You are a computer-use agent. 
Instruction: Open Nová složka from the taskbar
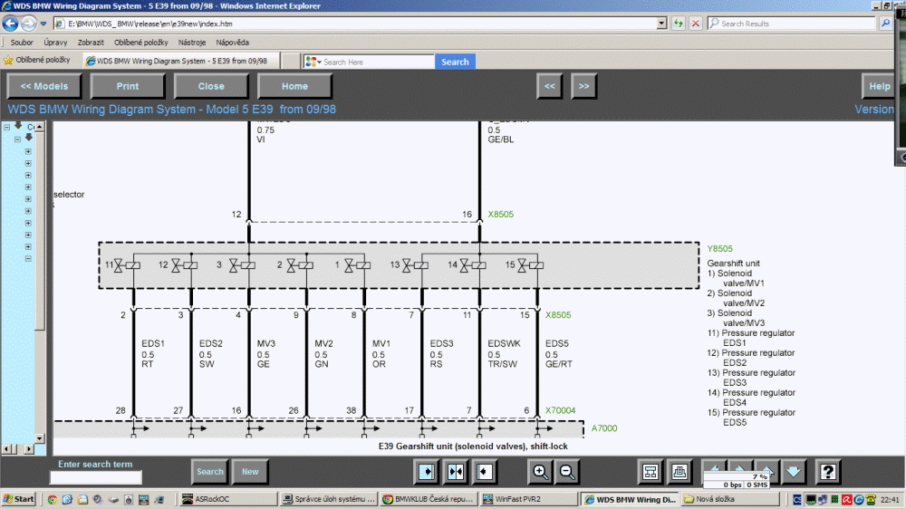pos(729,499)
